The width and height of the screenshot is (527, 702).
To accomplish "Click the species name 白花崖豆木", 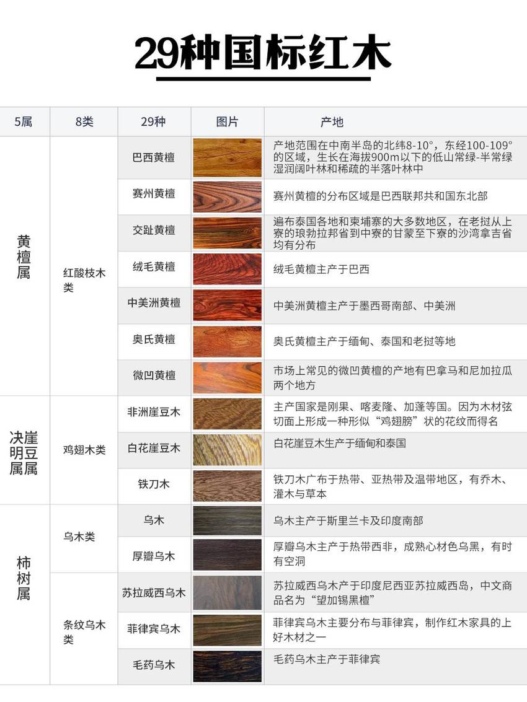I will 154,448.
